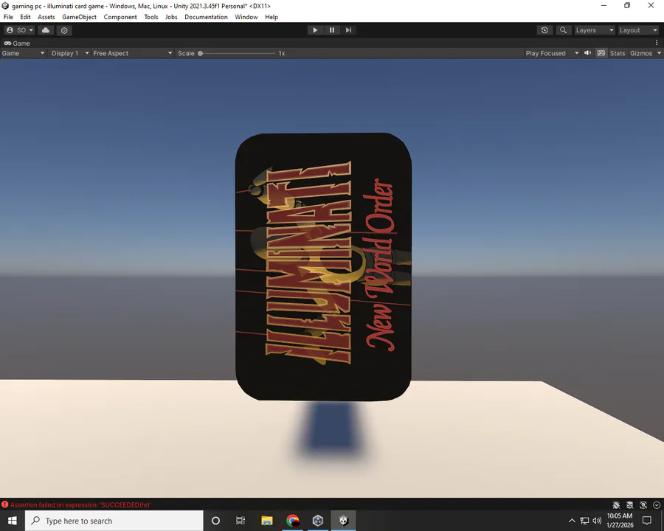664x531 pixels.
Task: Open the Game view type dropdown
Action: pyautogui.click(x=23, y=53)
